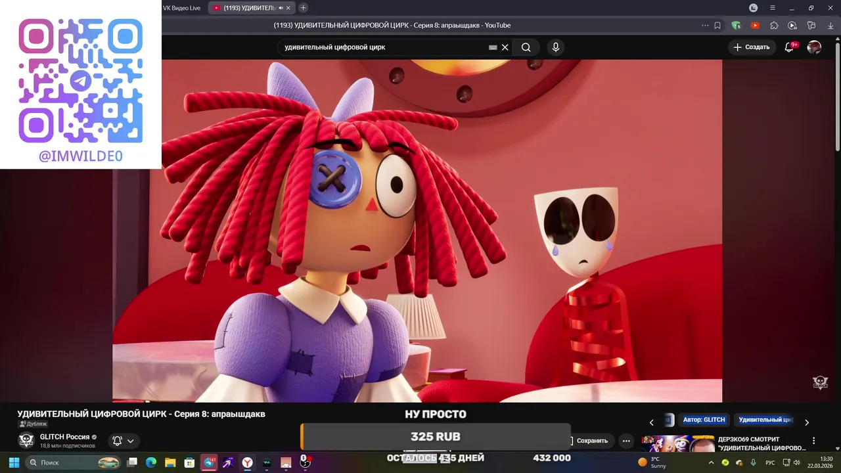Image resolution: width=841 pixels, height=473 pixels.
Task: Expand the subscription bell notification dropdown
Action: point(124,441)
